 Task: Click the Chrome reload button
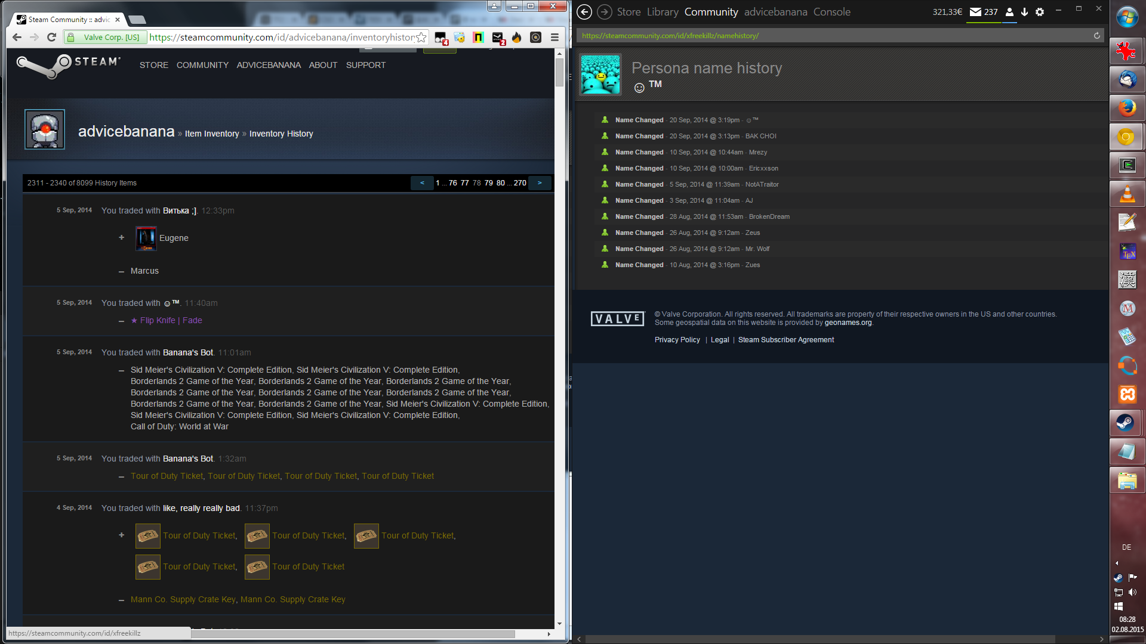(x=52, y=38)
